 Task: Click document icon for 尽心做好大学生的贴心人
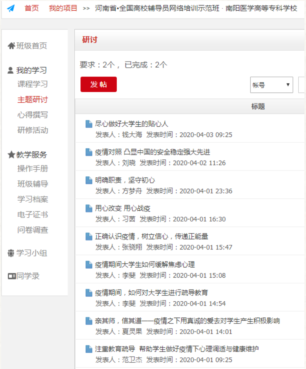(89, 124)
